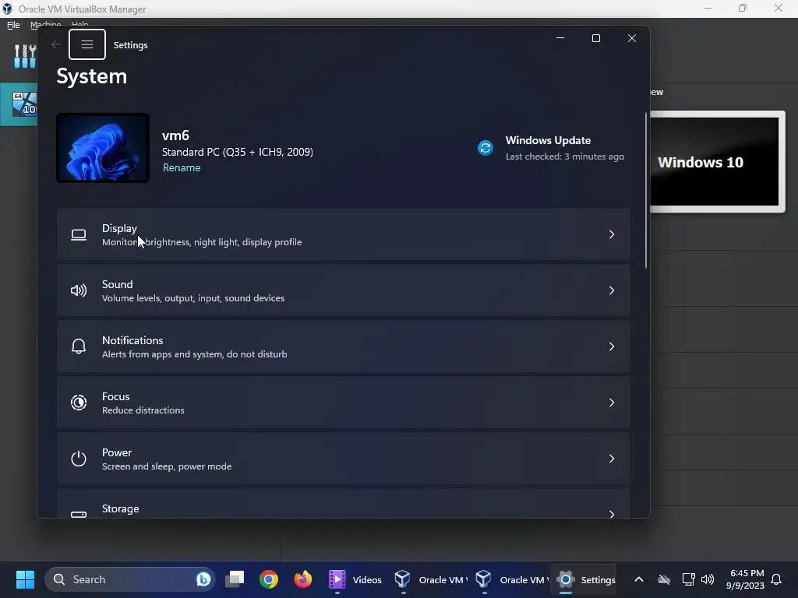Click 'Last checked: 3 minutes ago' text
The height and width of the screenshot is (598, 798).
point(565,157)
